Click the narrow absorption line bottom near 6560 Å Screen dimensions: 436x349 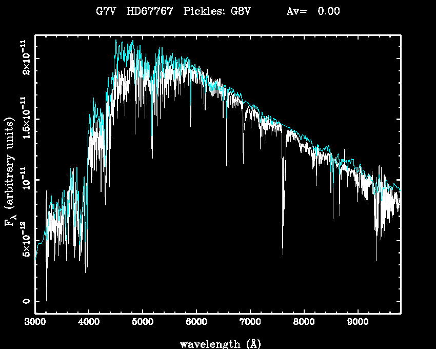(226, 165)
